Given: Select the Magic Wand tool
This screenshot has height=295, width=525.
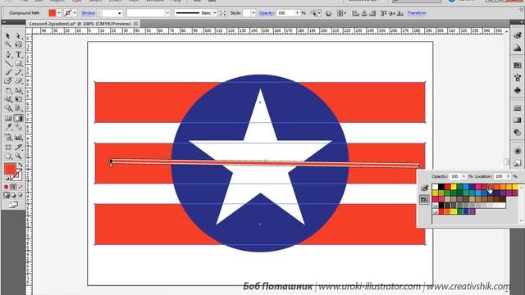Looking at the screenshot, I should [8, 45].
